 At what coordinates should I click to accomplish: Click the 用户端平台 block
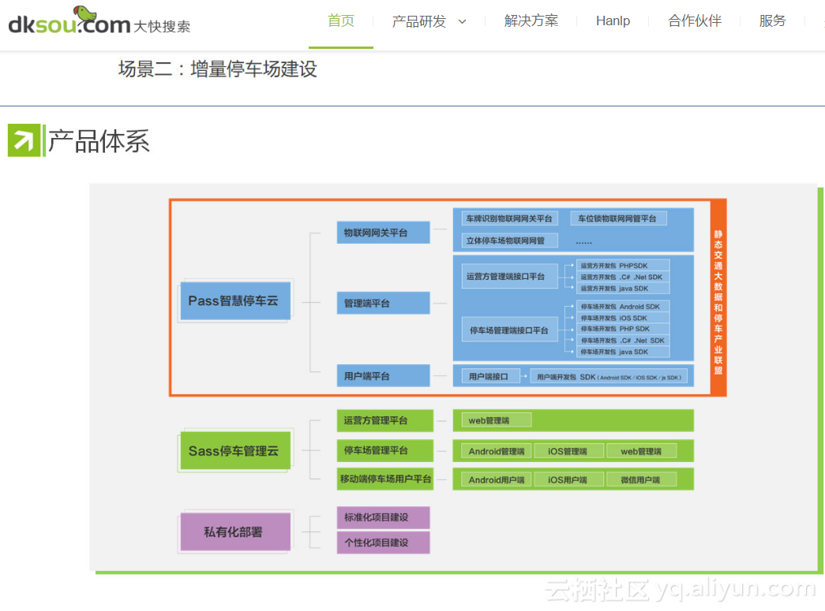[x=383, y=375]
